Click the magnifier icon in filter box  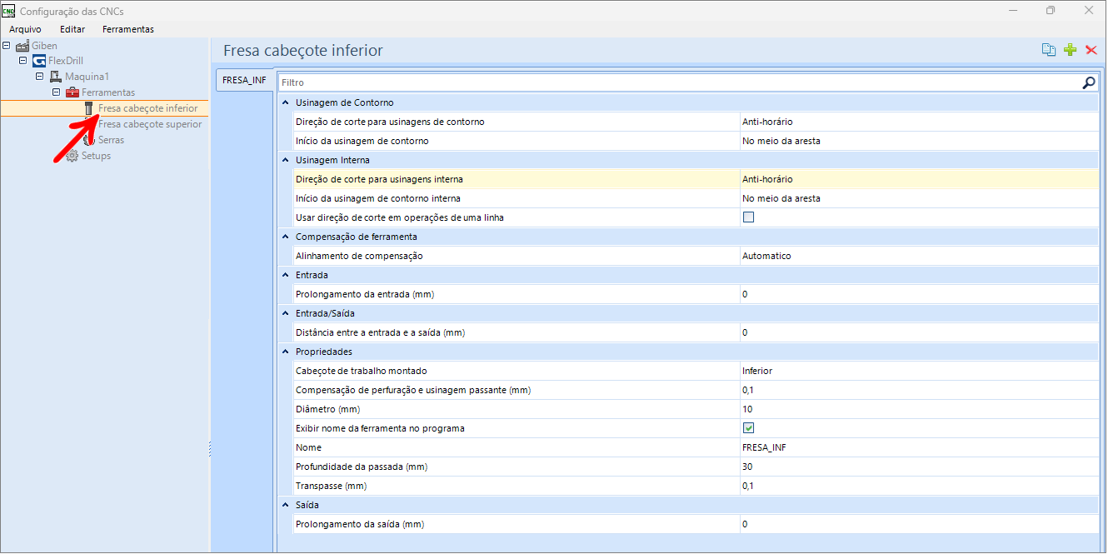(x=1088, y=82)
